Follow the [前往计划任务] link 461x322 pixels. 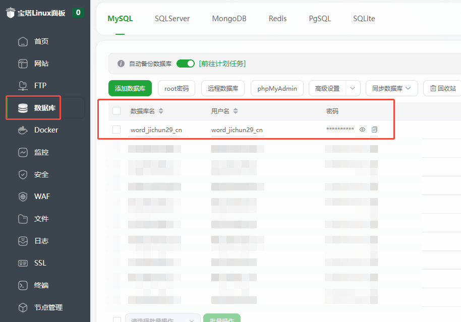pos(222,63)
